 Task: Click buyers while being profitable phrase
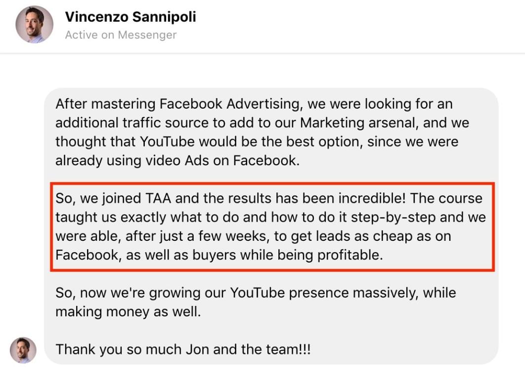click(x=288, y=255)
